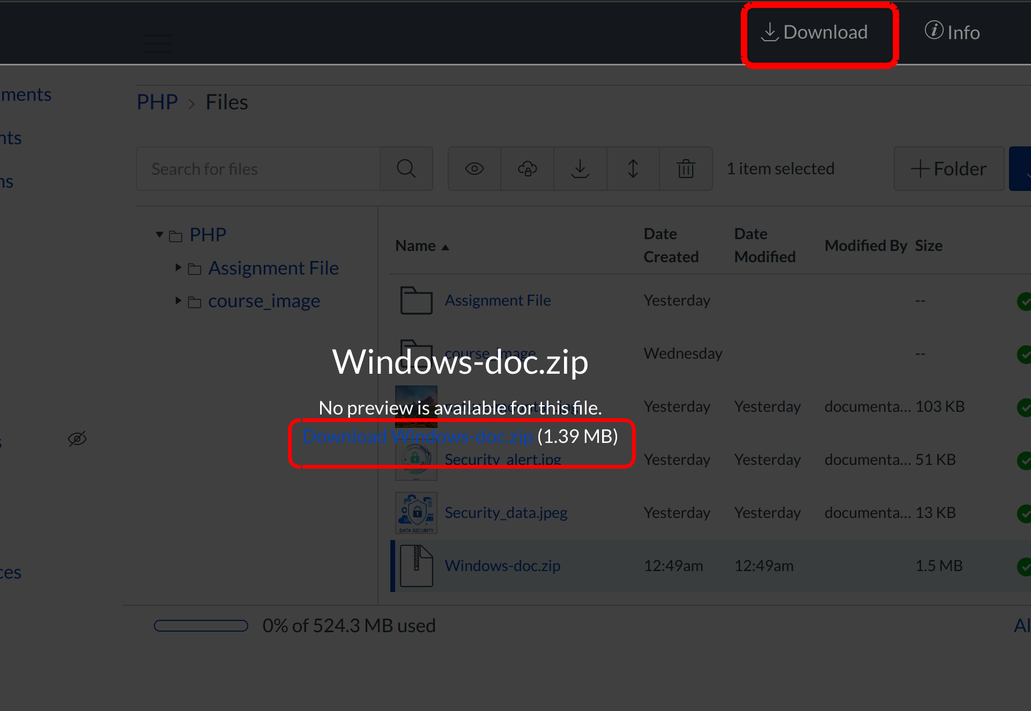Toggle published checkmark for Windows-doc.zip row
Image resolution: width=1031 pixels, height=711 pixels.
click(1023, 566)
